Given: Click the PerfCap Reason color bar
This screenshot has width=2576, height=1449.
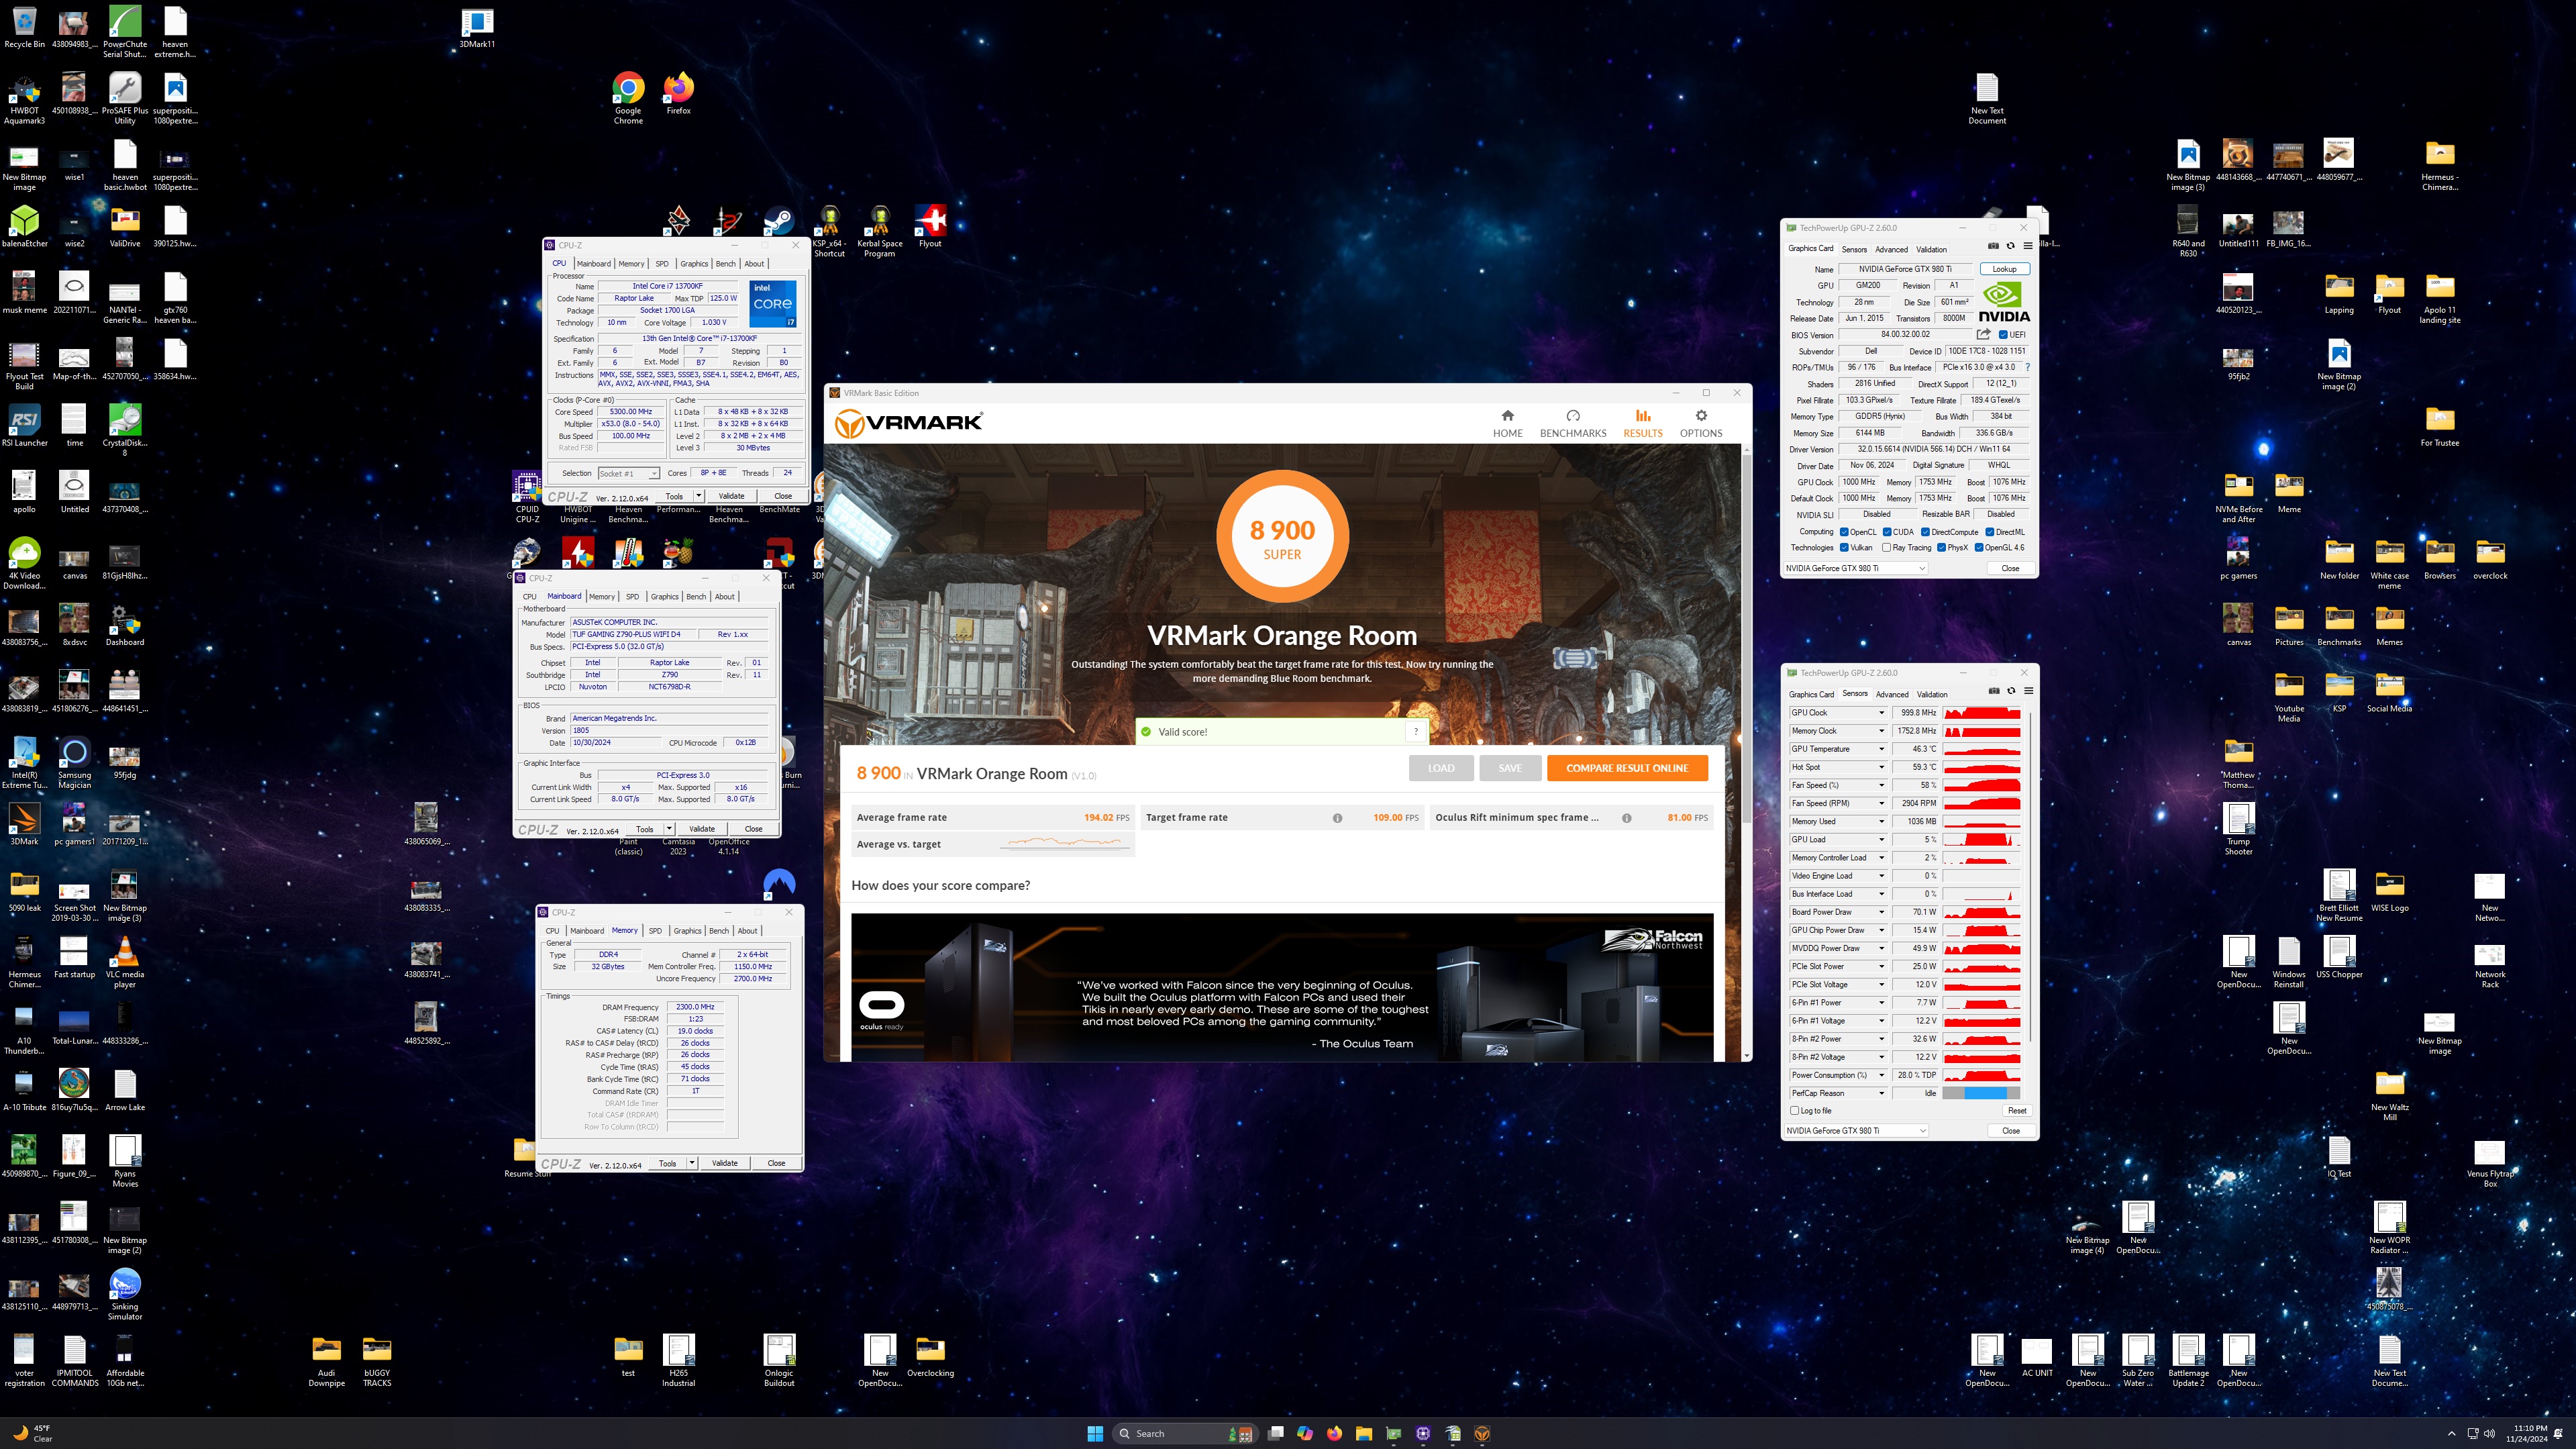Looking at the screenshot, I should (x=1982, y=1093).
